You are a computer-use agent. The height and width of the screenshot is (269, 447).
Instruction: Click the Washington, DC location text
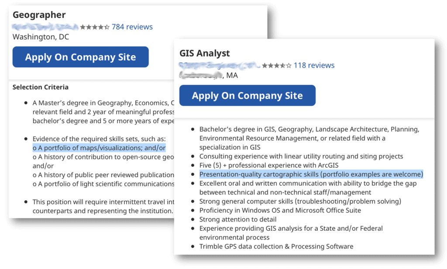pyautogui.click(x=41, y=37)
